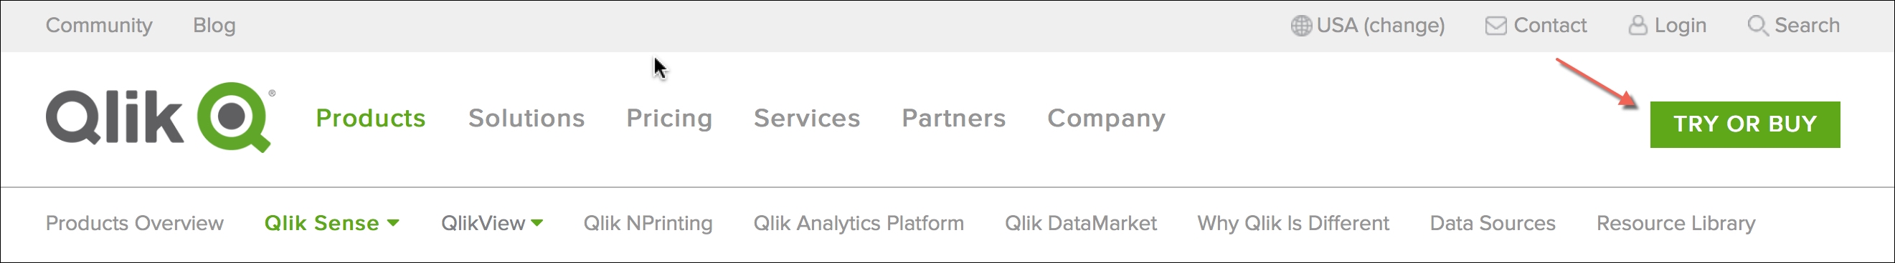Click the person Login icon
Viewport: 1895px width, 263px height.
click(1638, 26)
